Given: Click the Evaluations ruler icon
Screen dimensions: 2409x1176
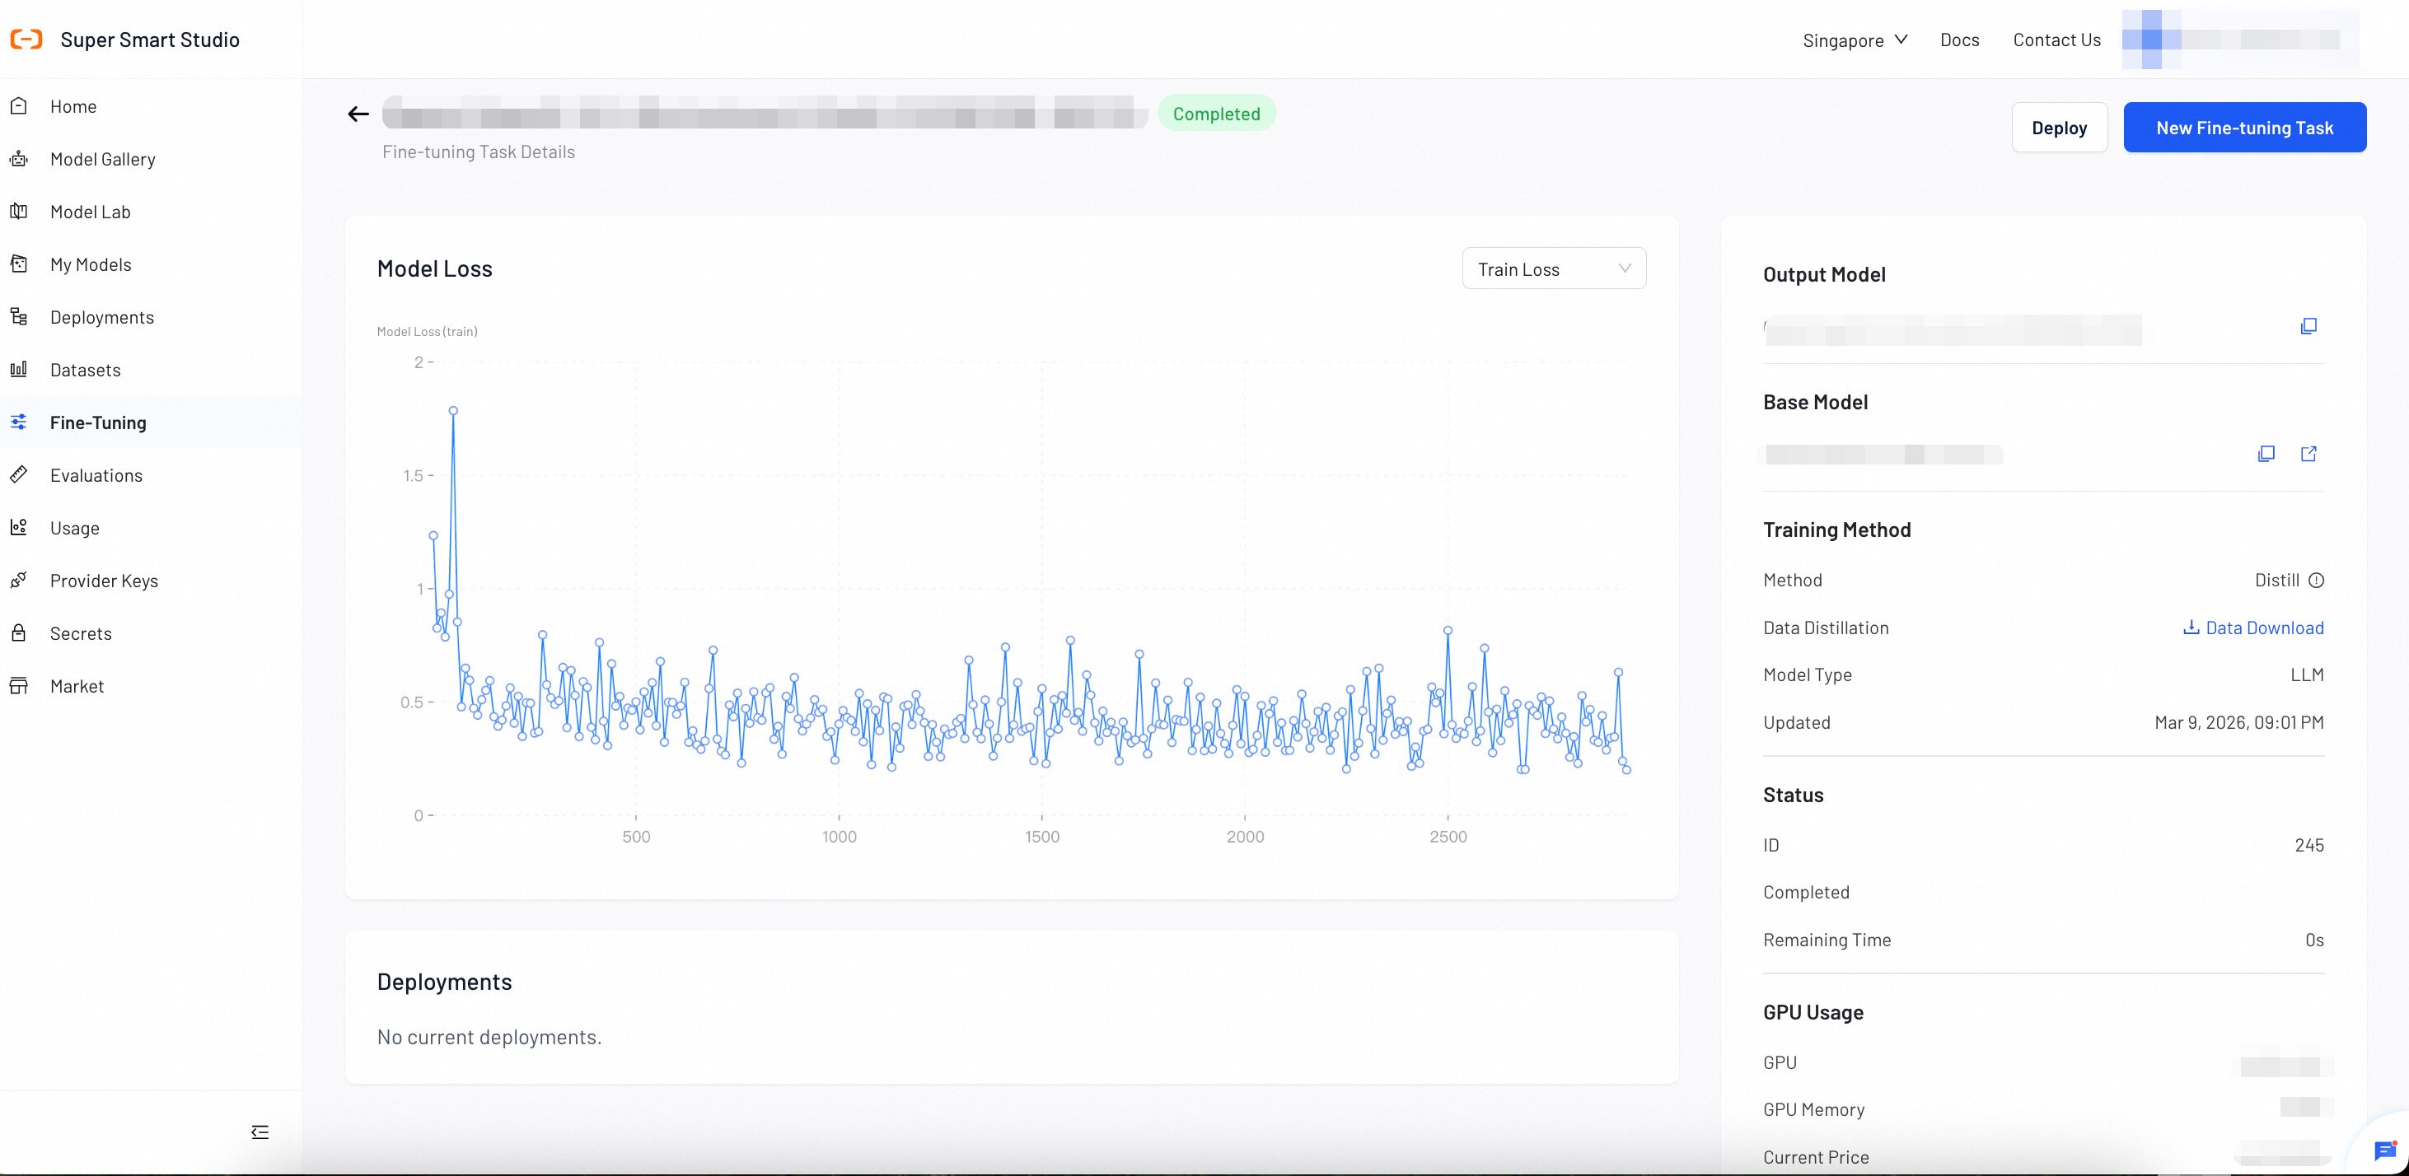Looking at the screenshot, I should pyautogui.click(x=19, y=475).
